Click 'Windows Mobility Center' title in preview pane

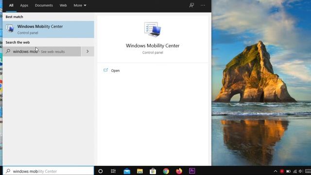pyautogui.click(x=153, y=46)
